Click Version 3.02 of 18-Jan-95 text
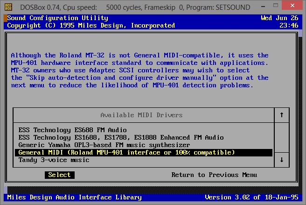The width and height of the screenshot is (306, 205). pos(251,197)
